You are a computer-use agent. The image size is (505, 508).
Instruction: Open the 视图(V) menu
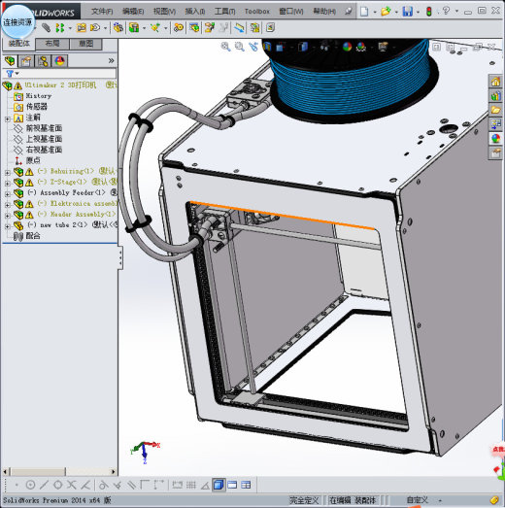tap(164, 12)
